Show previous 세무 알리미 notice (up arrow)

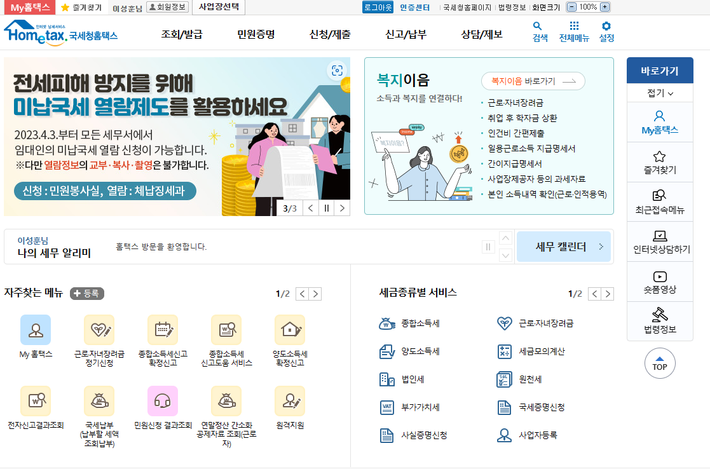506,238
